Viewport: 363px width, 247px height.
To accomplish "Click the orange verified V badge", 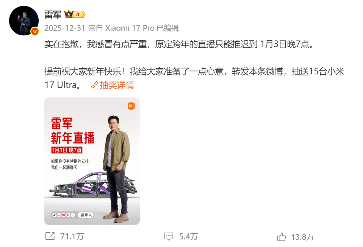I will pyautogui.click(x=35, y=31).
